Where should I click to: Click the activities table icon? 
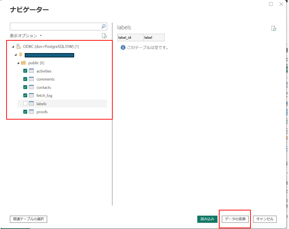[31, 71]
